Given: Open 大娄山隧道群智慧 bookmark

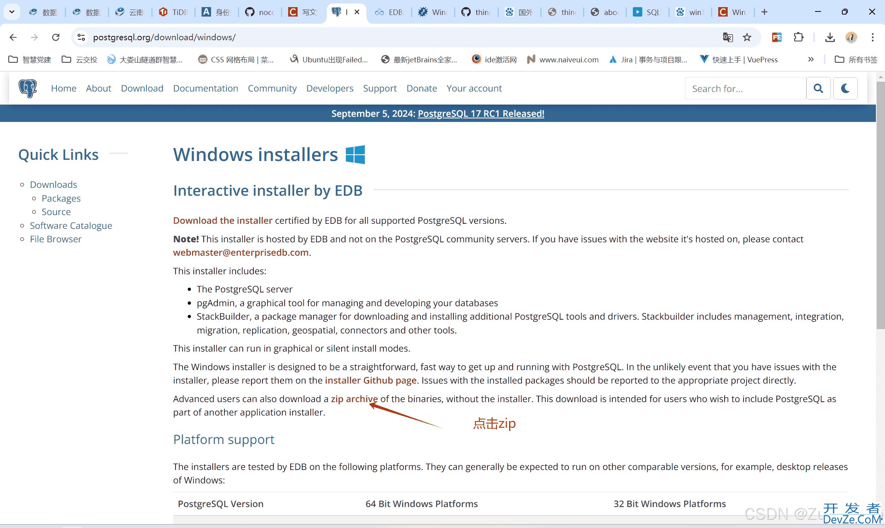Looking at the screenshot, I should click(145, 60).
